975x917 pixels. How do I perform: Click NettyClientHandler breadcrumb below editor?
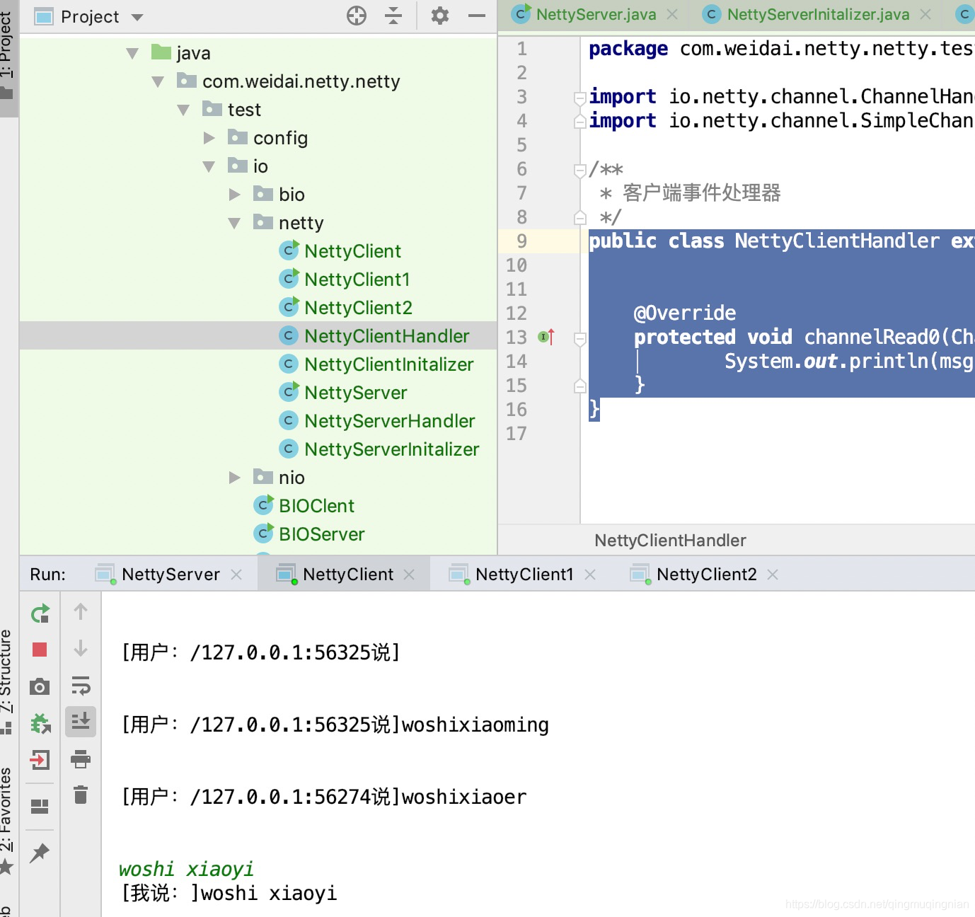tap(670, 541)
